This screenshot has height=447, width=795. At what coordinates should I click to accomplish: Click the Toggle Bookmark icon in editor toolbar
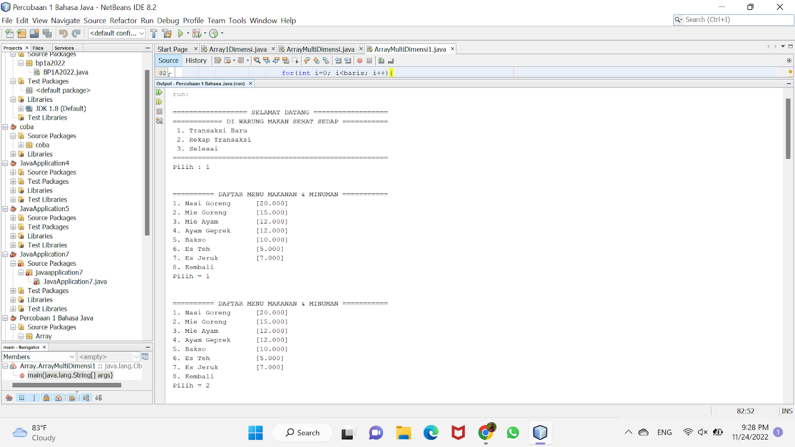326,61
